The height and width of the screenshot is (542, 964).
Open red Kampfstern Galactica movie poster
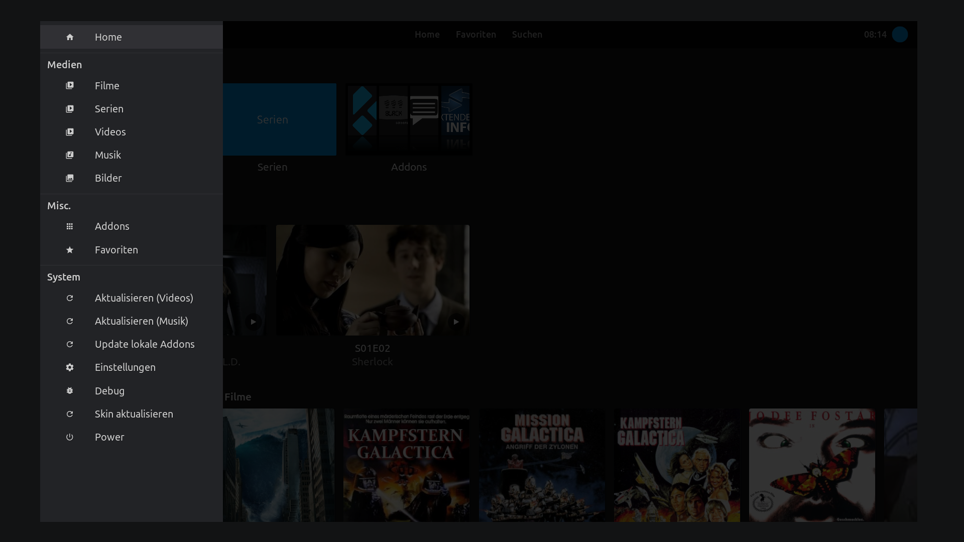406,465
